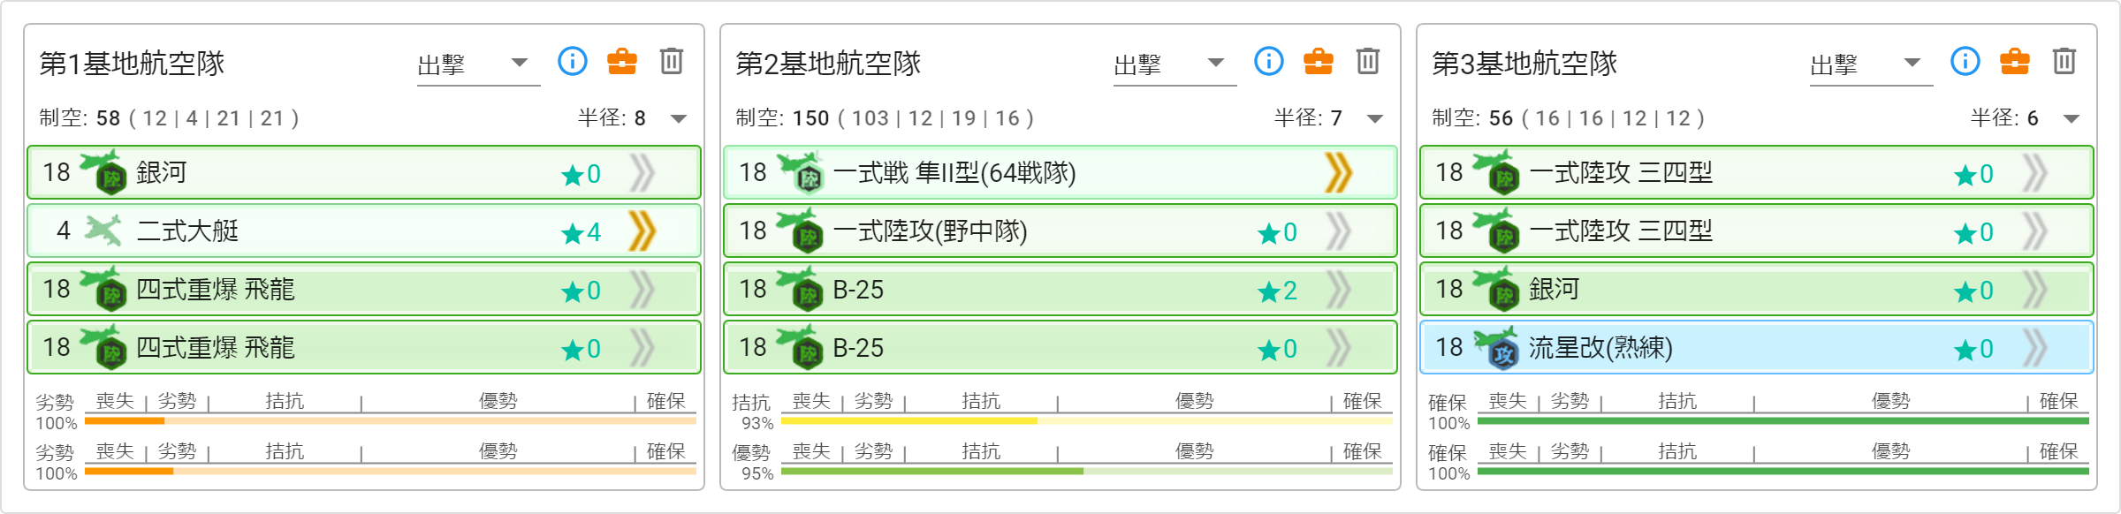Click the orange proficiency chevron on 二式大艇
2121x514 pixels.
(642, 231)
